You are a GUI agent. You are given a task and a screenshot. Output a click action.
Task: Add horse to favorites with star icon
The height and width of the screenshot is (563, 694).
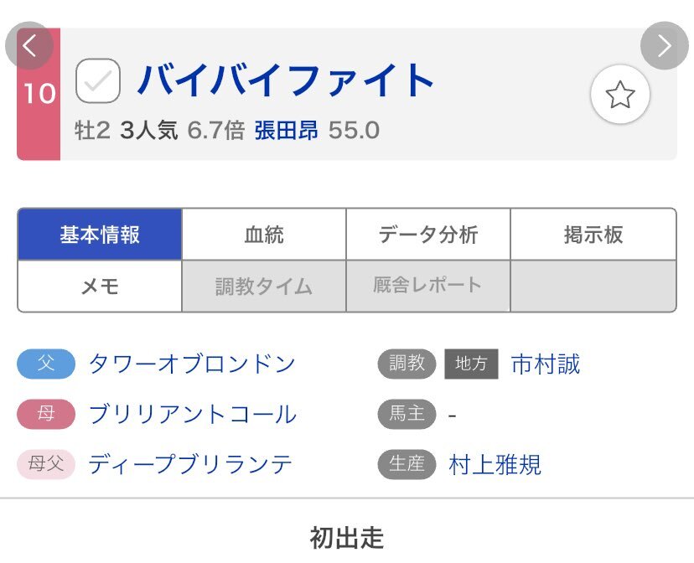620,95
